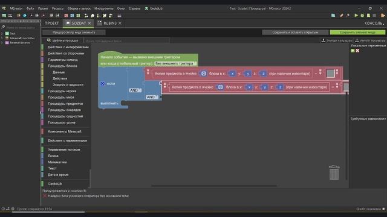The image size is (387, 217).
Task: Click the green columns toolbar icon
Action: tap(78, 16)
